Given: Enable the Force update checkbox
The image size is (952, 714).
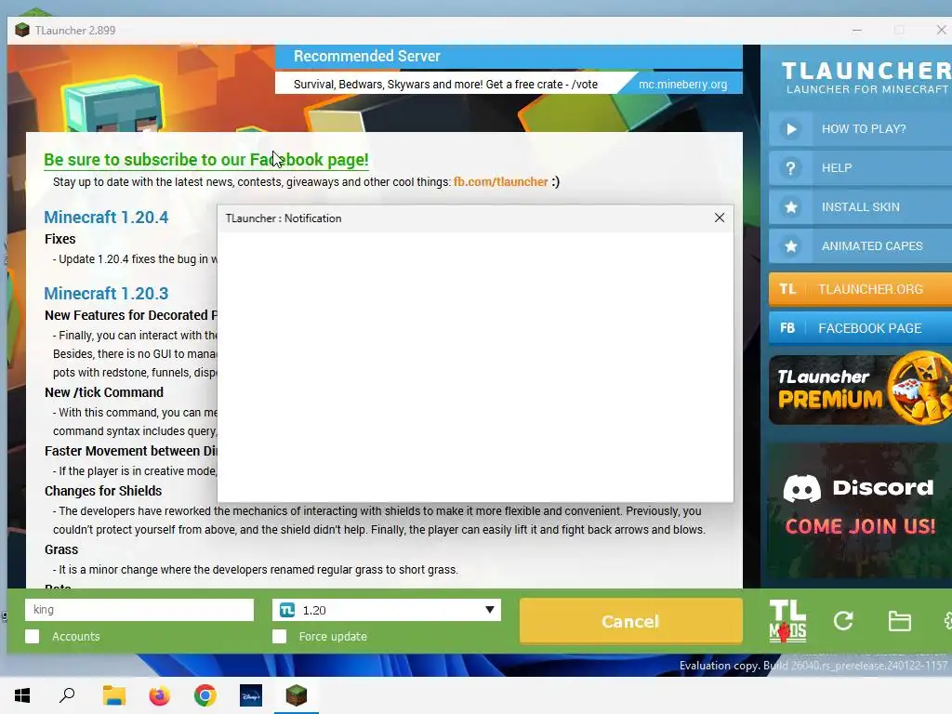Looking at the screenshot, I should pos(279,636).
